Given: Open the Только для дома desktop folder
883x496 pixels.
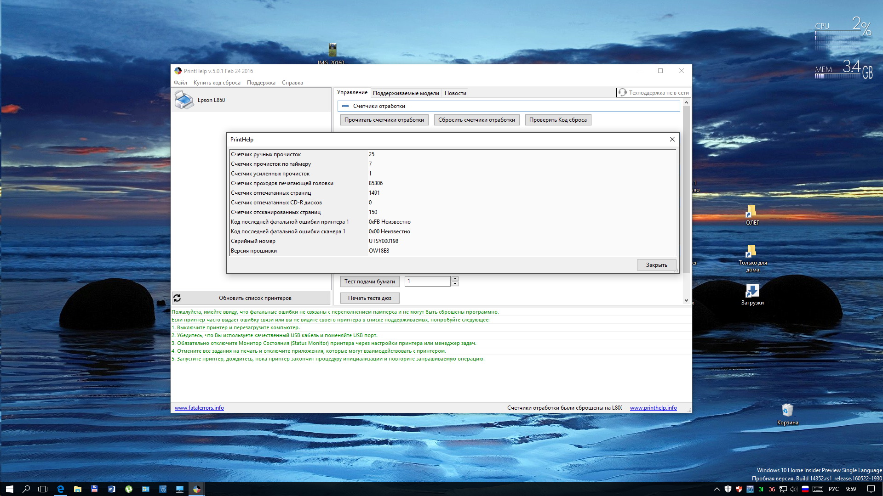Looking at the screenshot, I should pos(752,258).
